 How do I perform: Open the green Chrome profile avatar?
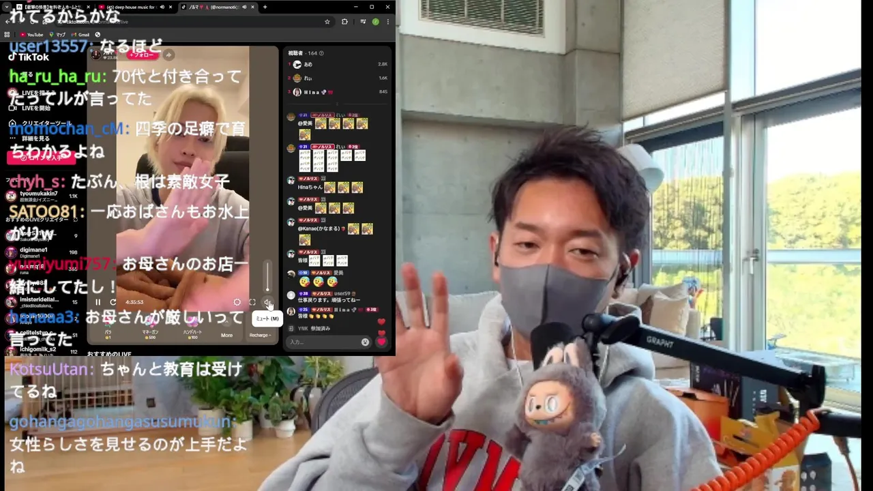(375, 22)
